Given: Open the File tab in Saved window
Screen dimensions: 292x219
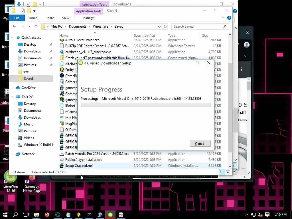Looking at the screenshot, I should coord(17,18).
